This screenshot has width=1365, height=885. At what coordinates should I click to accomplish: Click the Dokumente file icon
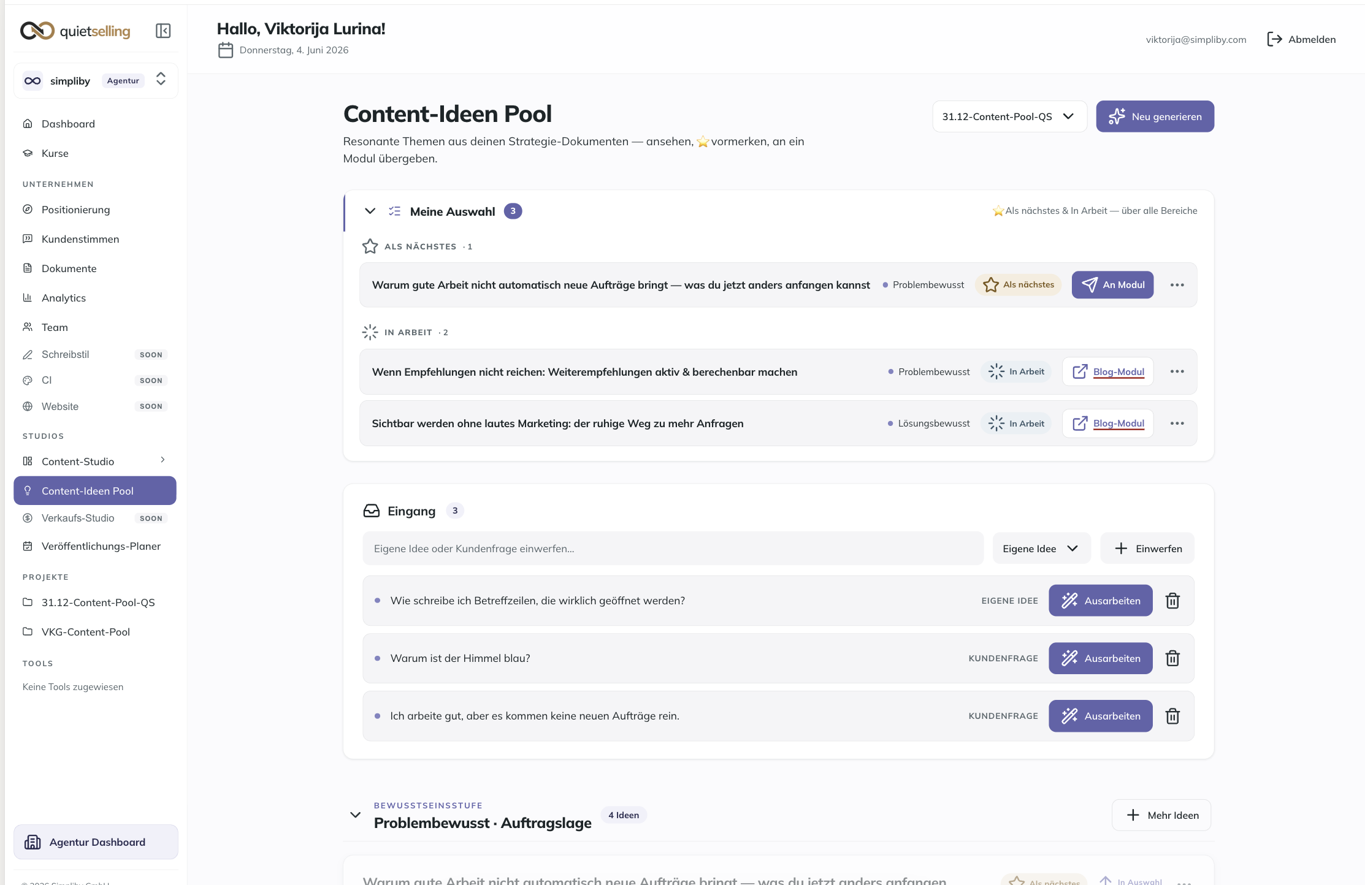pyautogui.click(x=28, y=268)
